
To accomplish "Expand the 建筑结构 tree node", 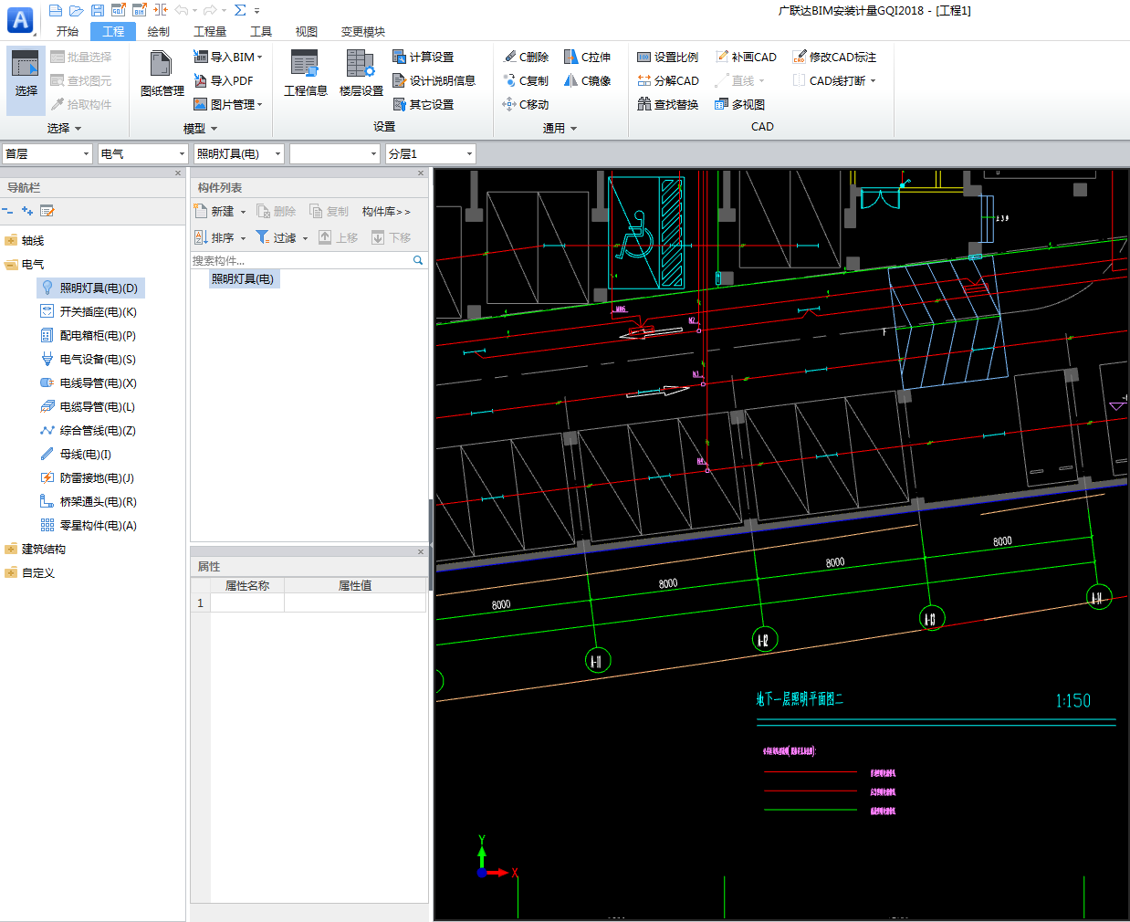I will (x=10, y=549).
